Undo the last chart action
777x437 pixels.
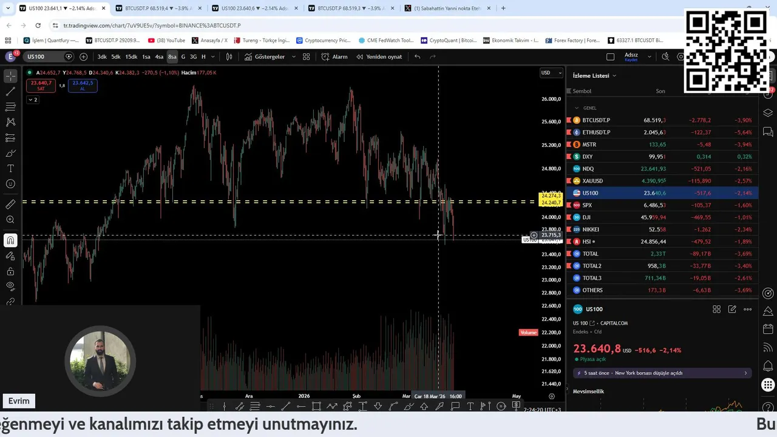pos(417,56)
